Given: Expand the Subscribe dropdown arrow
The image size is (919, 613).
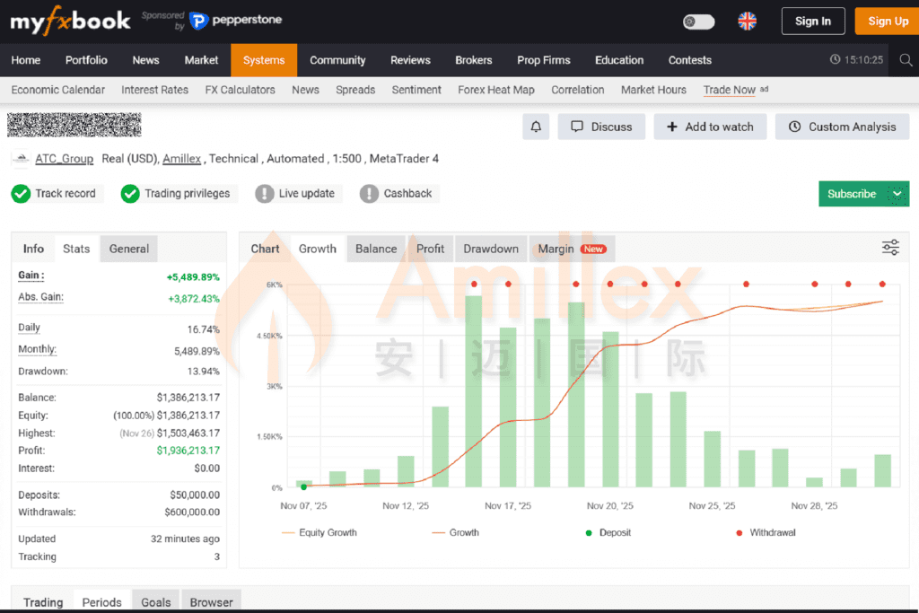Looking at the screenshot, I should click(x=897, y=194).
